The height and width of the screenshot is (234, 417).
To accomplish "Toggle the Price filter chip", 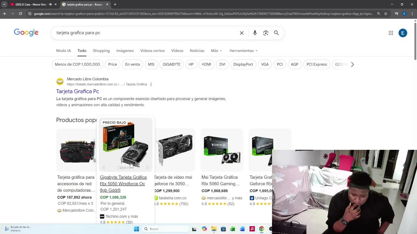I will [112, 64].
